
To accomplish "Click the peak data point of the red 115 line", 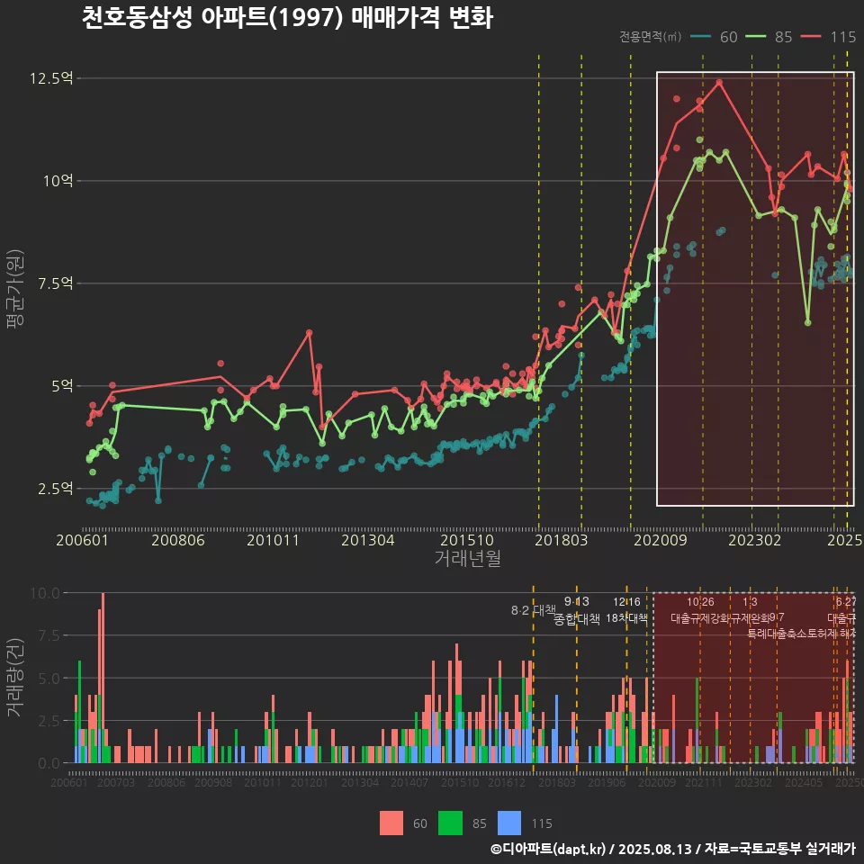I will 719,83.
